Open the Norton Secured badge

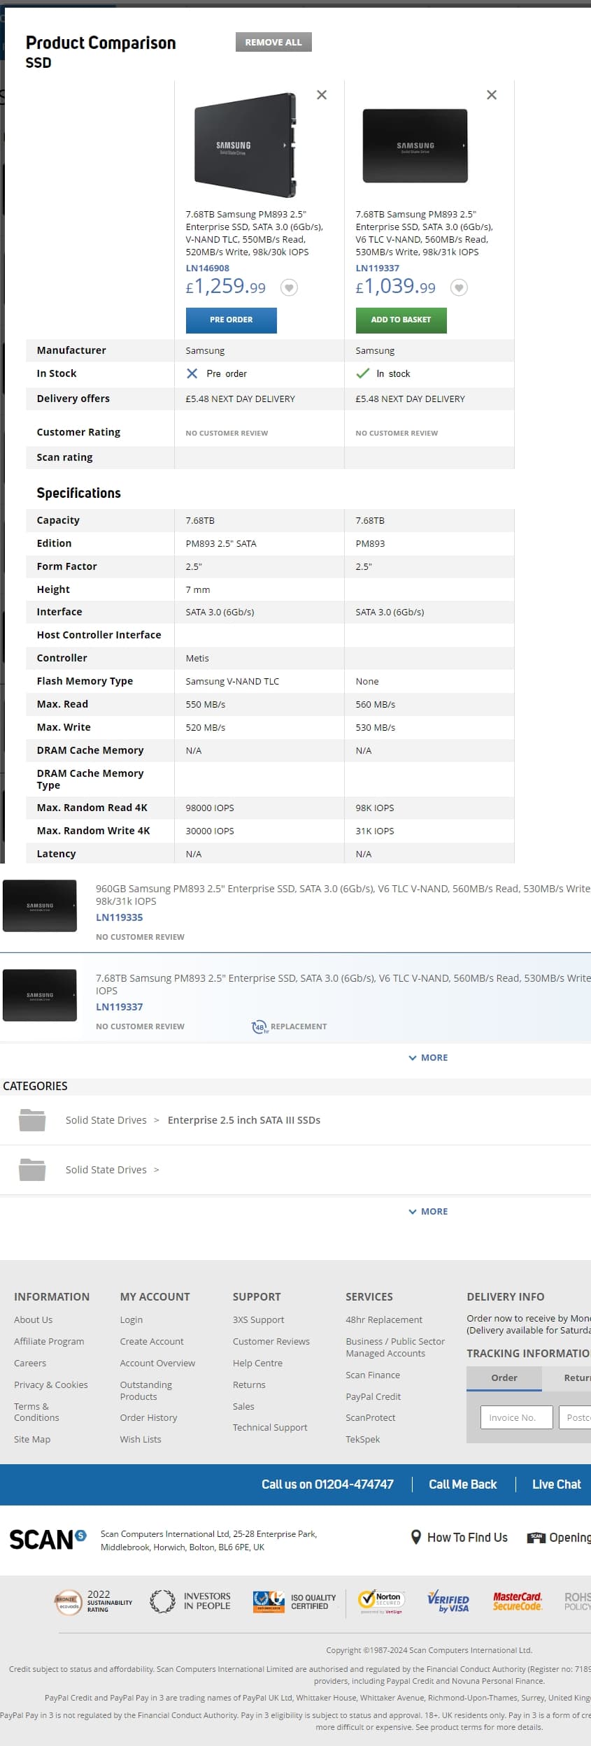tap(380, 1601)
